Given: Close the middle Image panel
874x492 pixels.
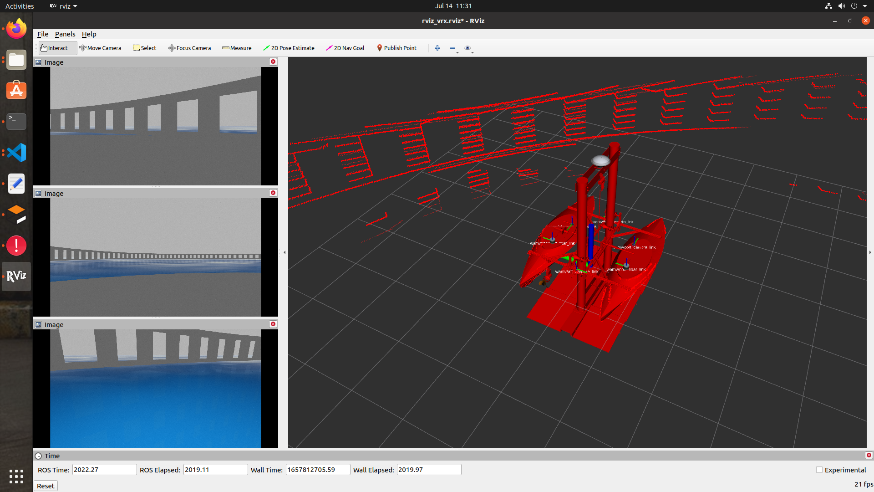Looking at the screenshot, I should point(273,193).
